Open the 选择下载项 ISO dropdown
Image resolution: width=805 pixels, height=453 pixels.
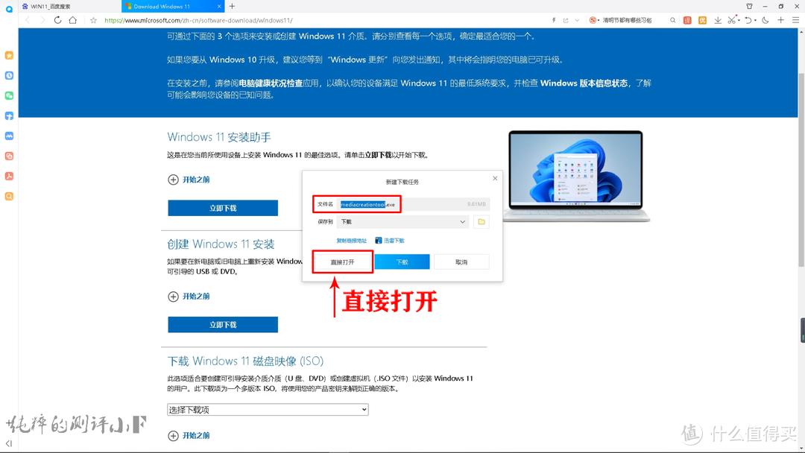pyautogui.click(x=268, y=409)
